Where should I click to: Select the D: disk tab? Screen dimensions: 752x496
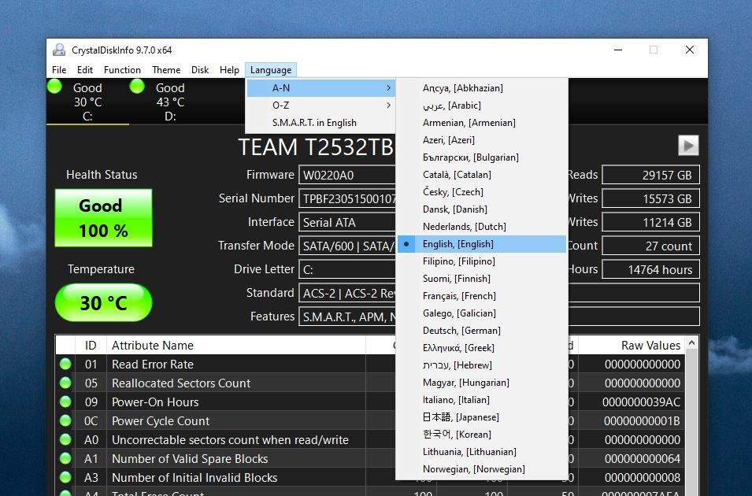point(170,102)
